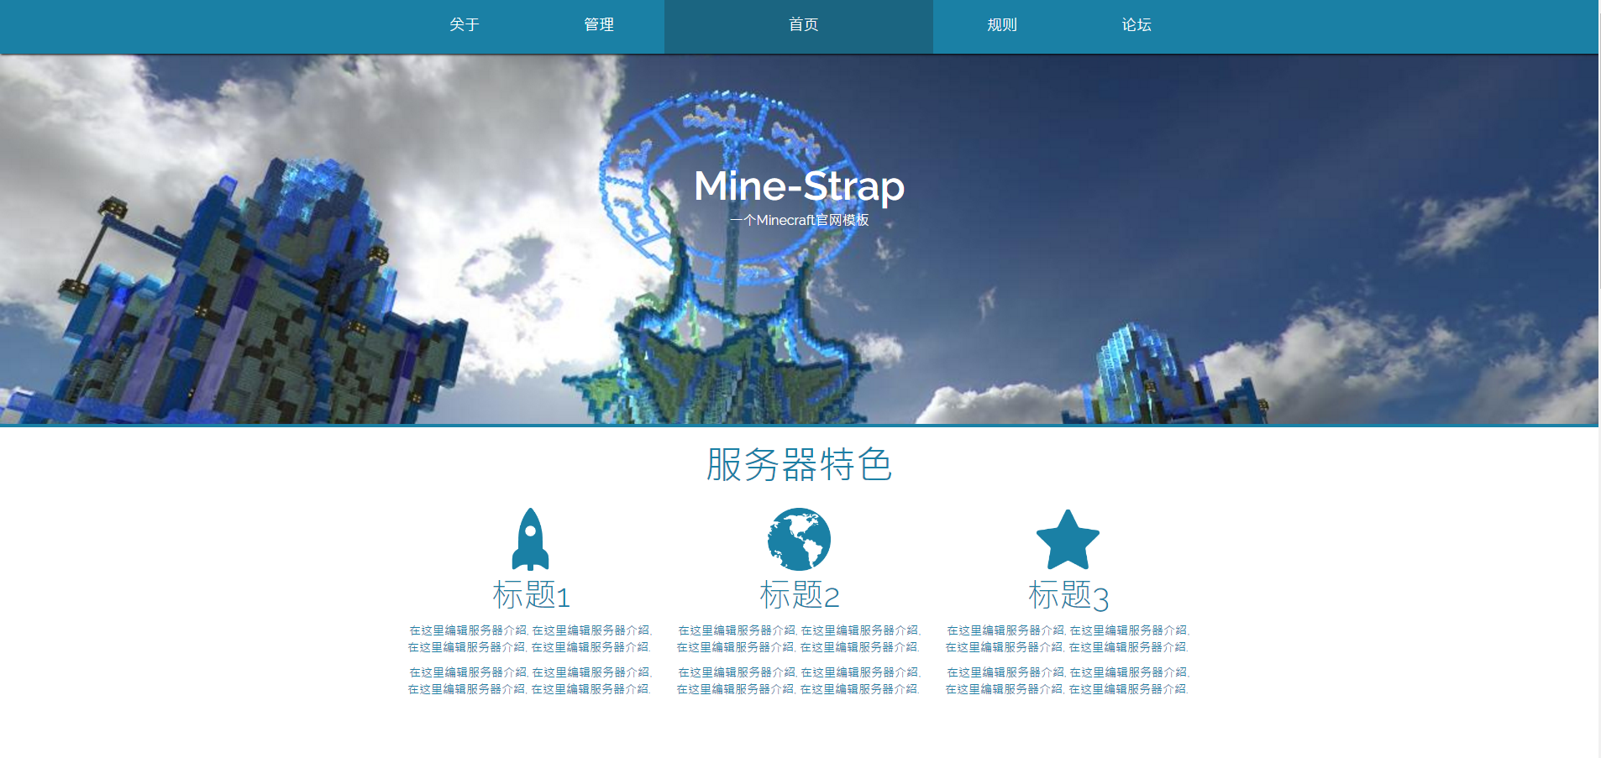Click the 一个Minecraft官网模板 subtitle
Screen dimensions: 1601x758
coord(799,220)
